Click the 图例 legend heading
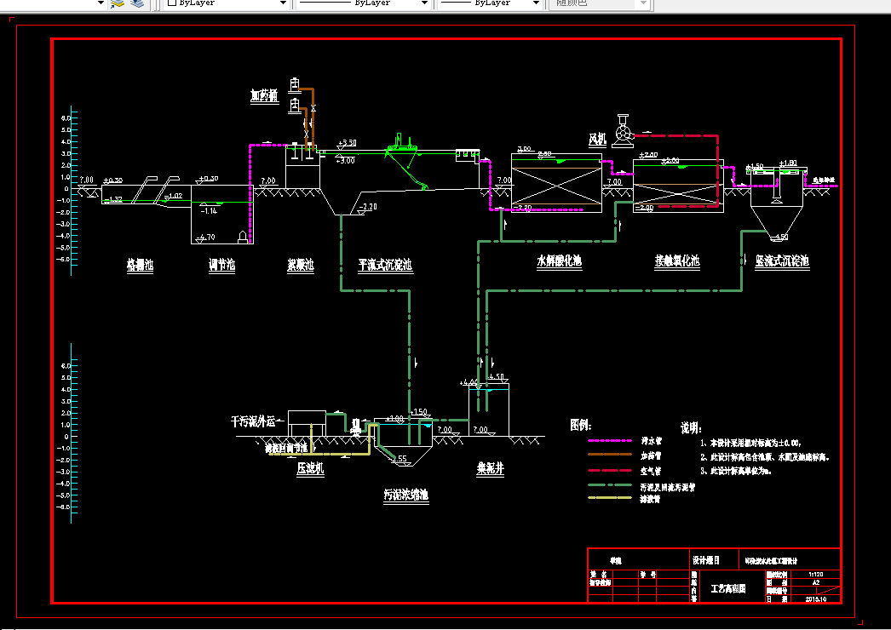The height and width of the screenshot is (630, 891). point(581,425)
